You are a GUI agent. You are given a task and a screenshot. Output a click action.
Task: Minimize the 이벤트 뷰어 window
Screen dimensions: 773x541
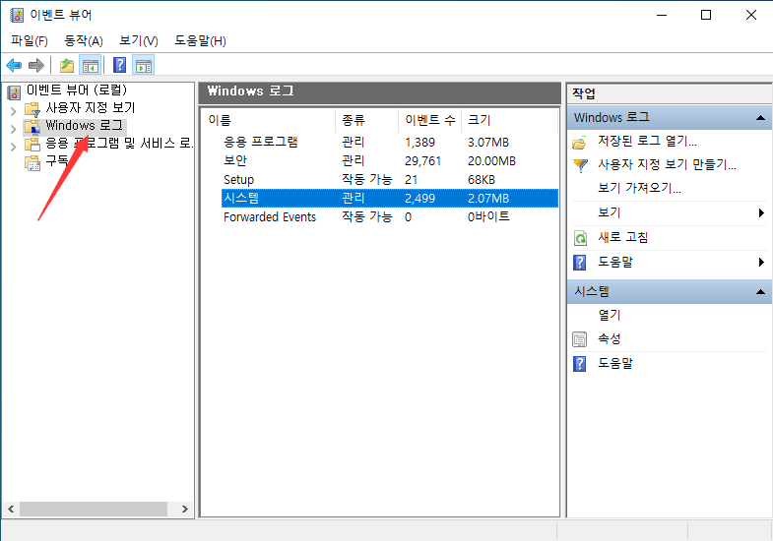pyautogui.click(x=662, y=16)
